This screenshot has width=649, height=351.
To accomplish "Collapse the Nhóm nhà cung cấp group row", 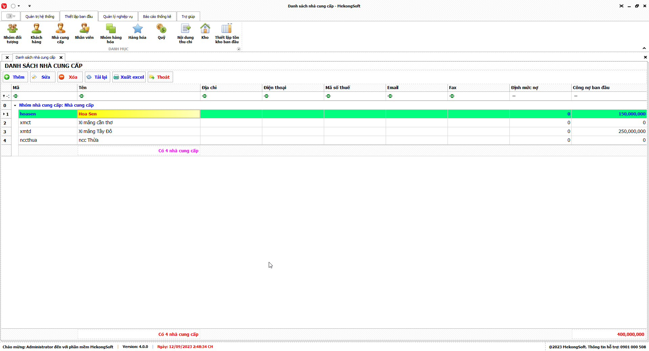I will point(15,105).
